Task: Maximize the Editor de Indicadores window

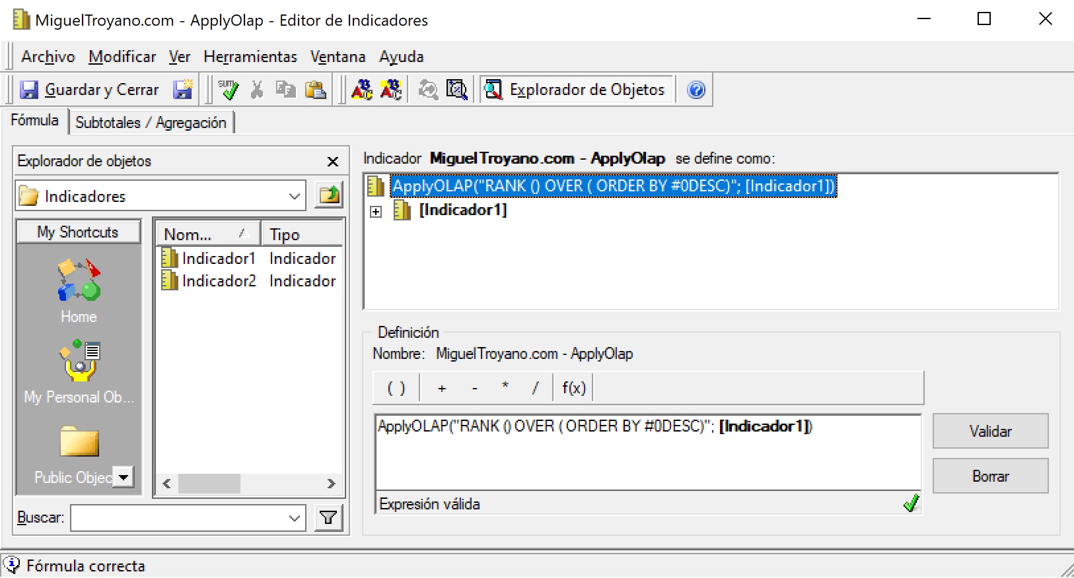Action: click(984, 19)
